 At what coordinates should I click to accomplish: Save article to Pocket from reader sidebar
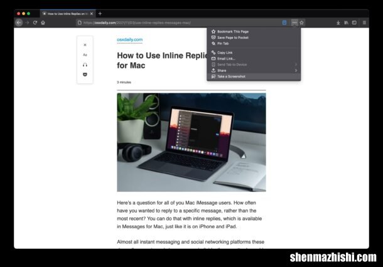tap(85, 74)
